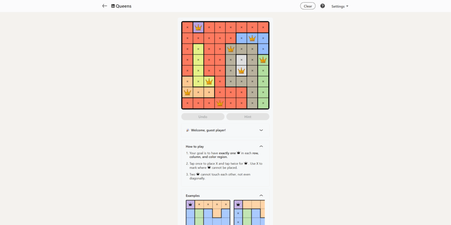Toggle the top-left corner grid cell
451x225 pixels.
pyautogui.click(x=188, y=27)
